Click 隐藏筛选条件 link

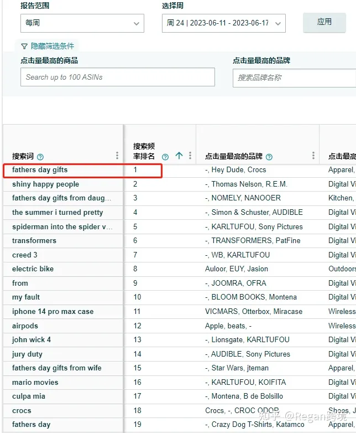pyautogui.click(x=53, y=46)
